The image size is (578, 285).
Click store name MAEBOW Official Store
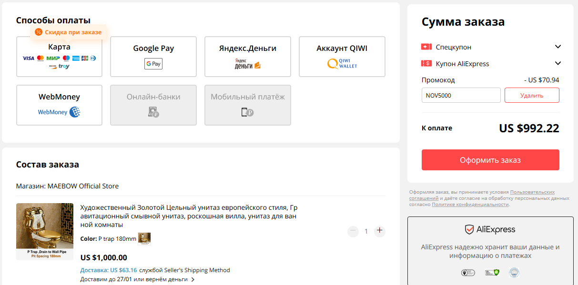click(x=83, y=186)
